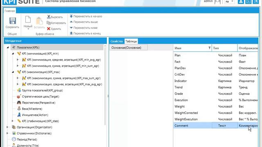Sort by the Имя column header
The width and height of the screenshot is (262, 147).
coord(192,48)
